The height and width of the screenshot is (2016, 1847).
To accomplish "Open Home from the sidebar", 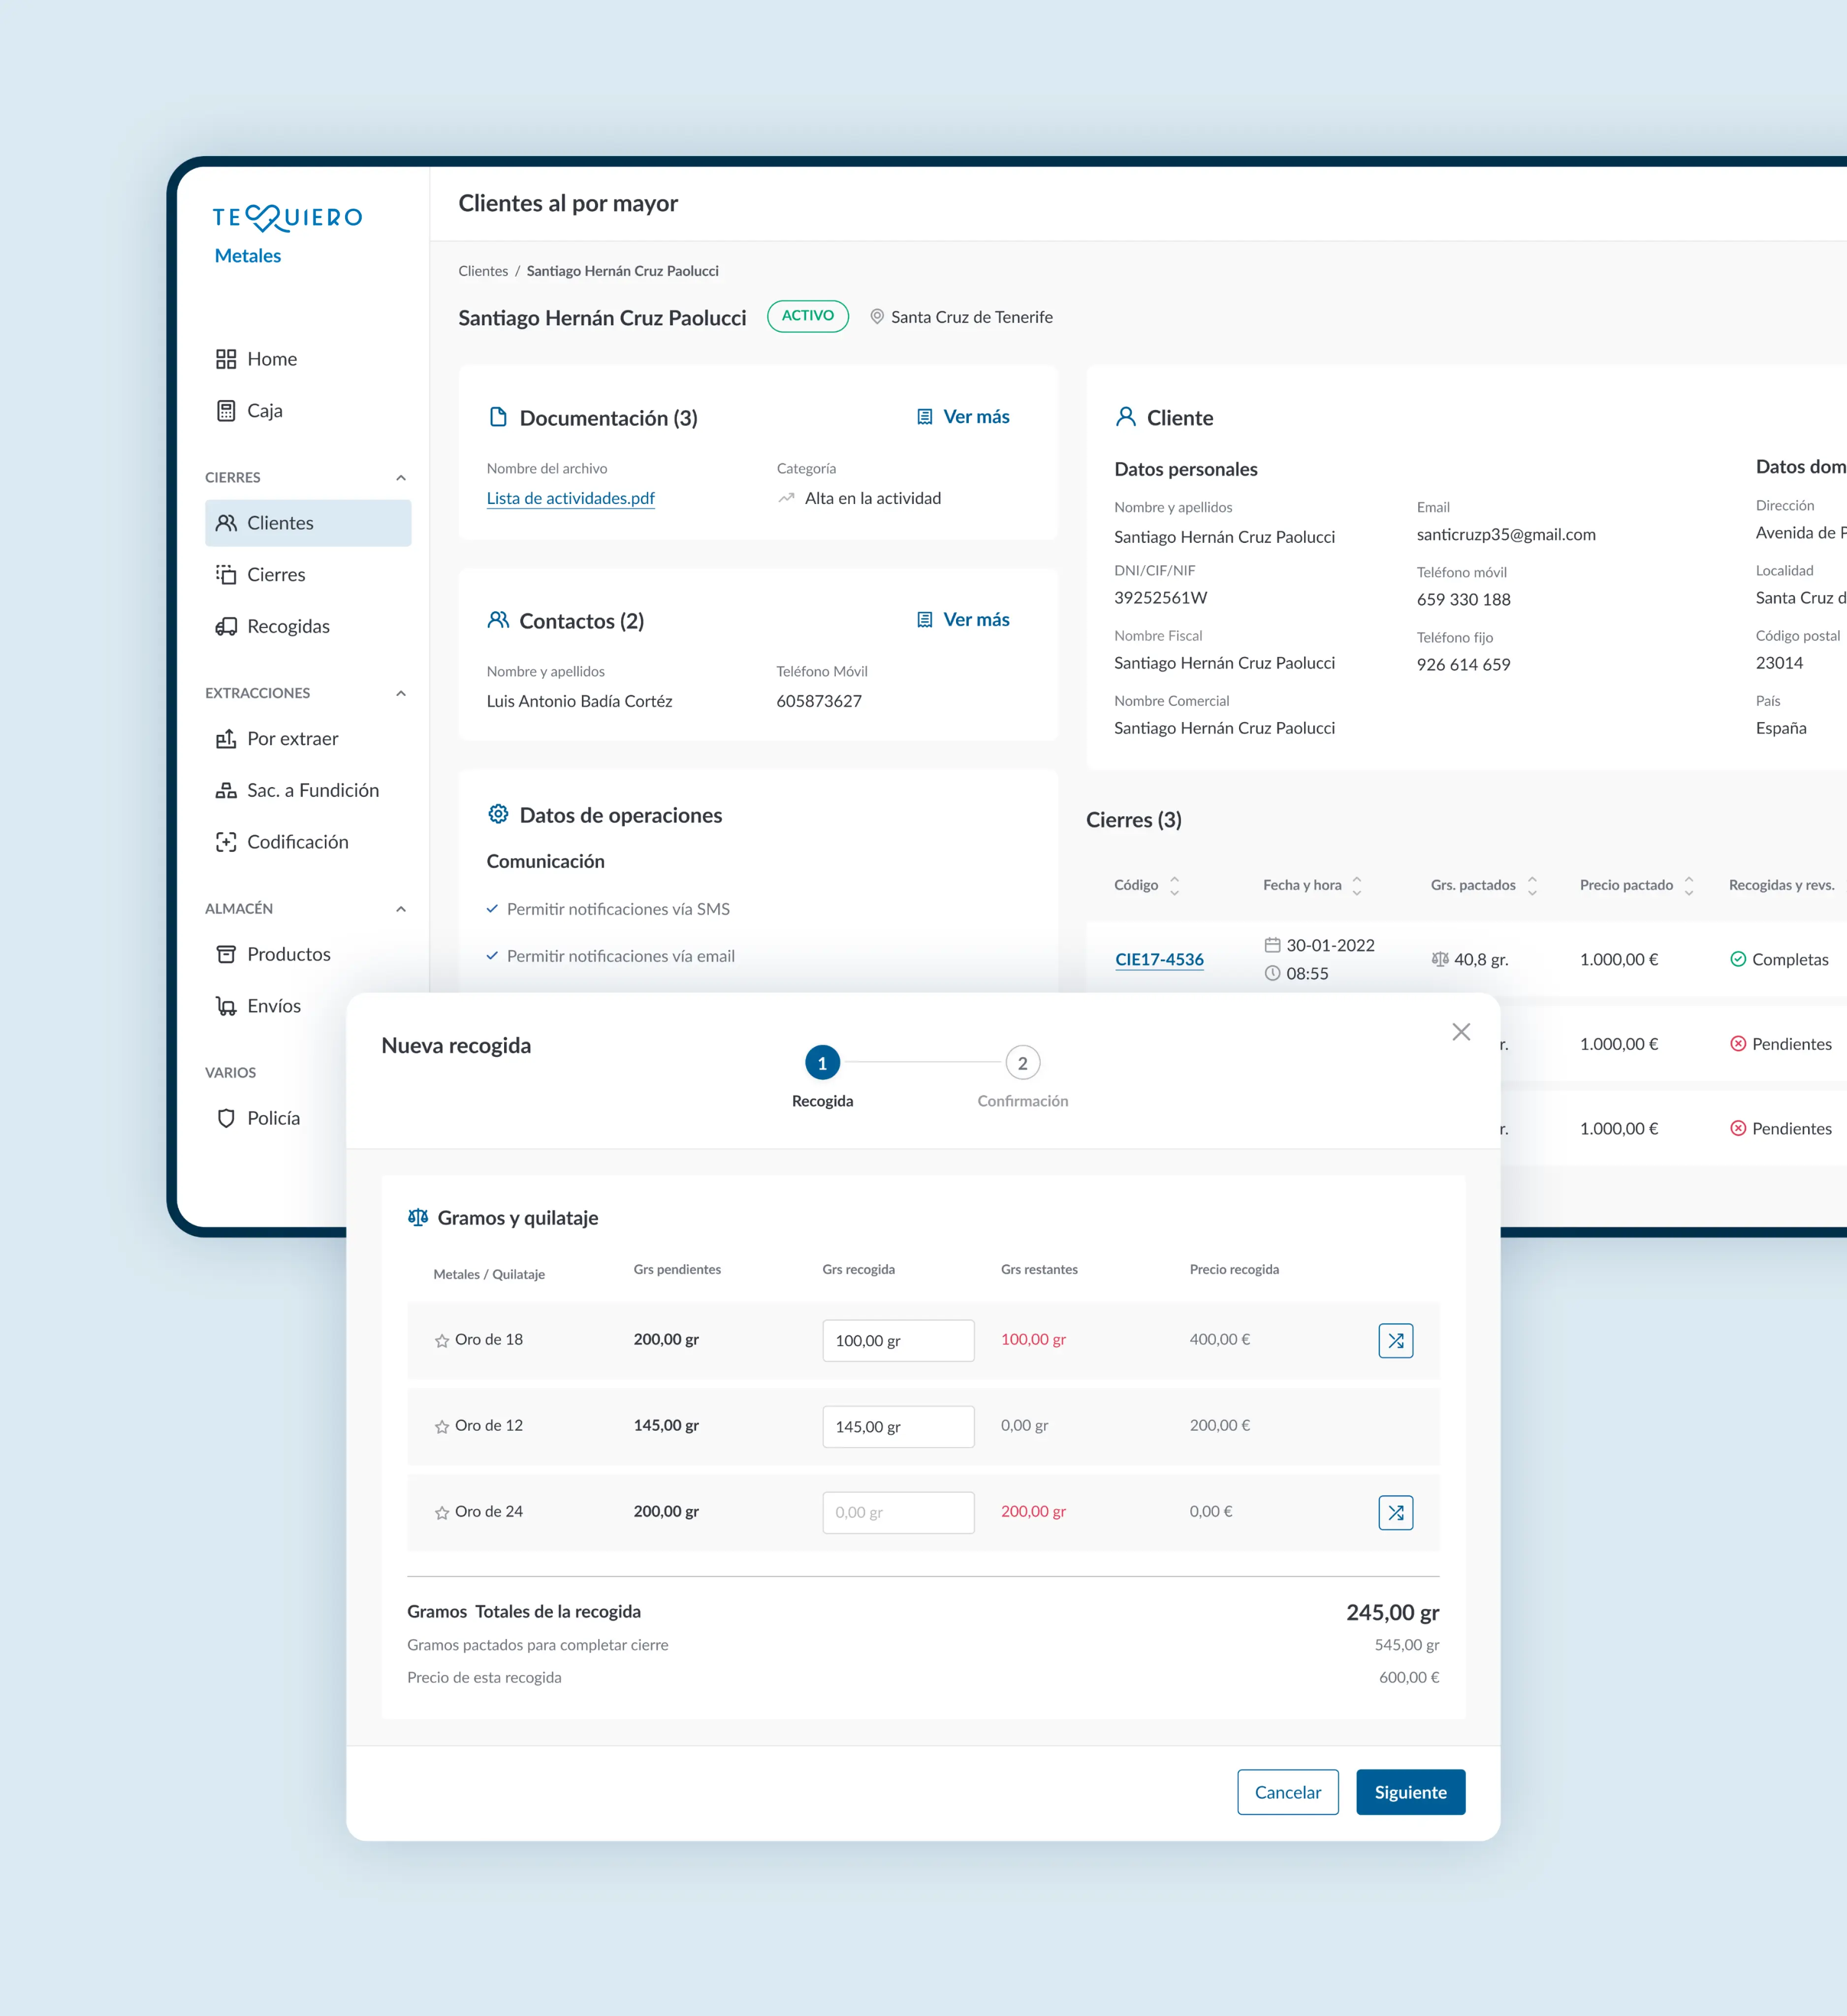I will click(x=271, y=358).
